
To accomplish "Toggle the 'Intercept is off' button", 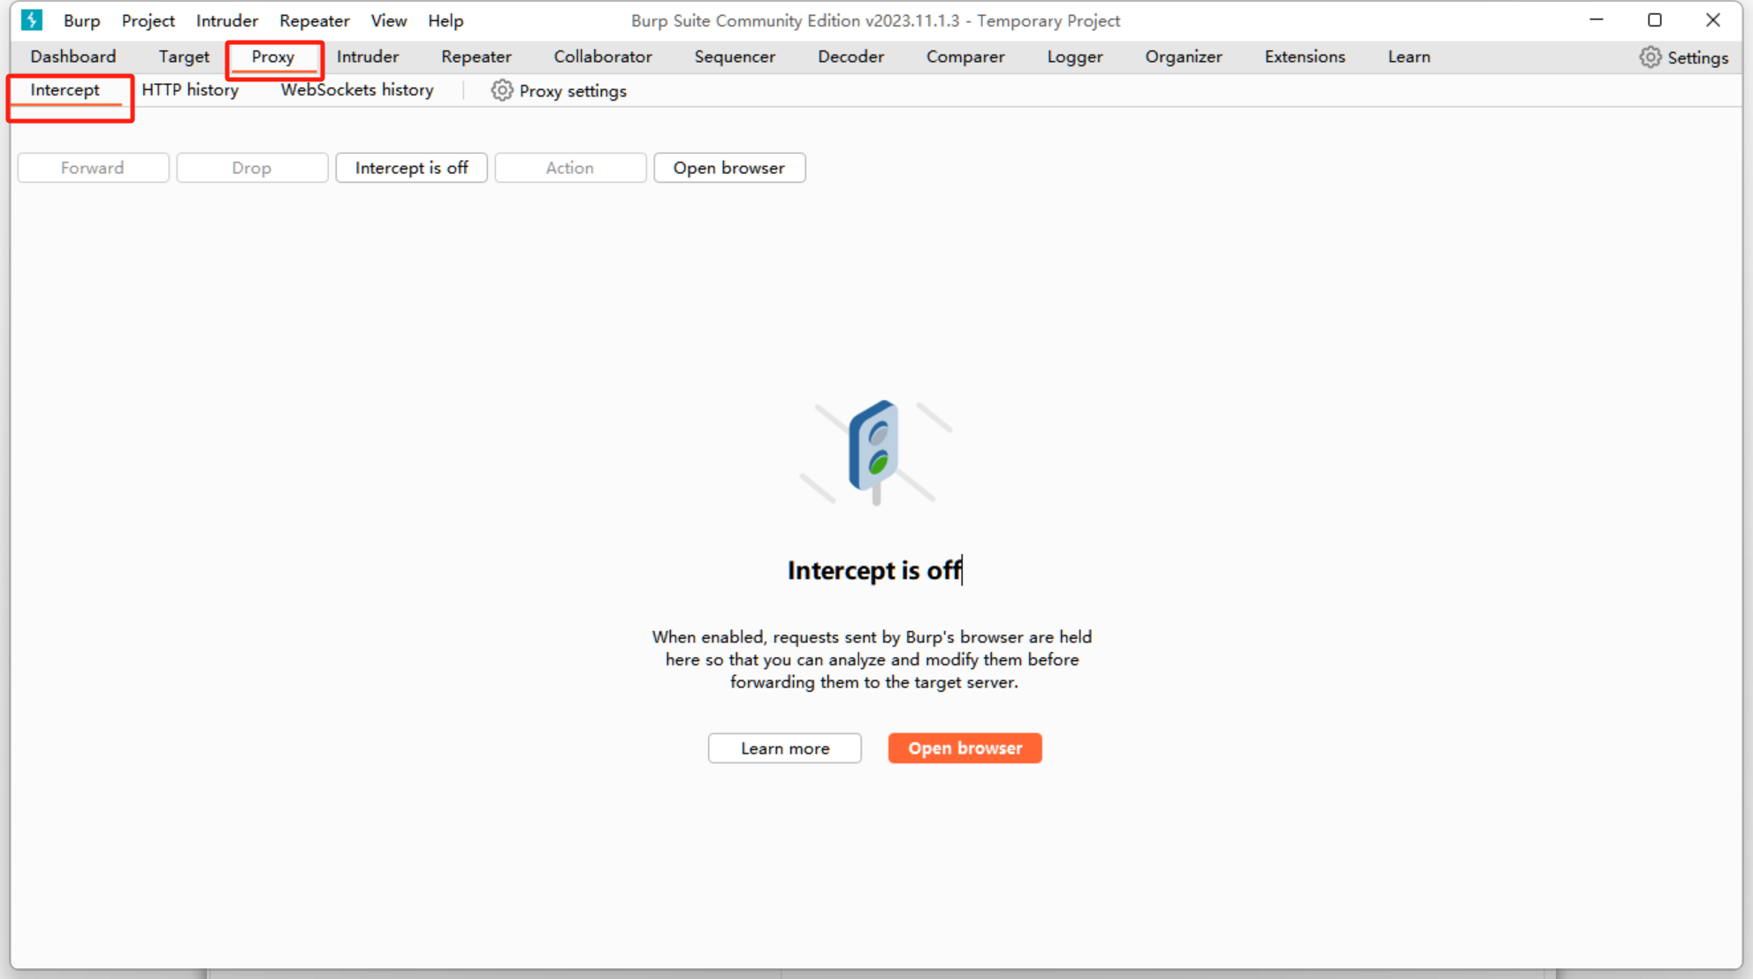I will (411, 168).
